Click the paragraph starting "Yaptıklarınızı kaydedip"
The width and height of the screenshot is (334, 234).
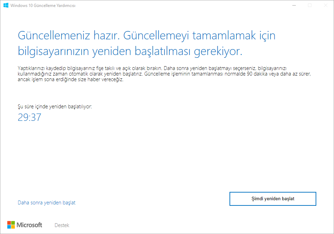click(x=164, y=74)
